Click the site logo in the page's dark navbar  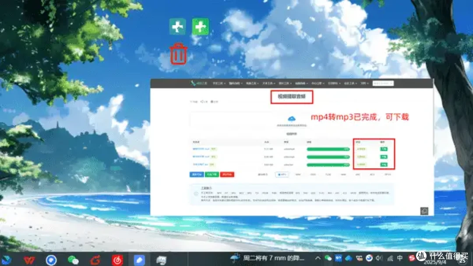(199, 83)
